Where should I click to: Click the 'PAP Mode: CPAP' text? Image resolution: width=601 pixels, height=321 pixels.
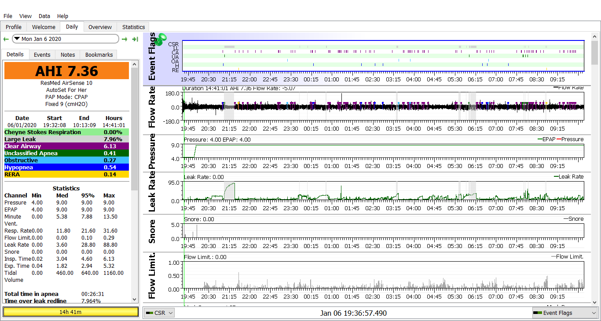tap(66, 97)
